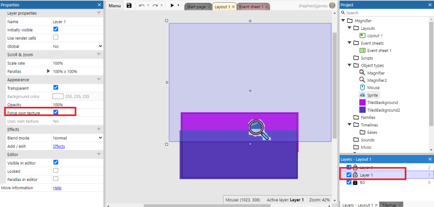Expand the Parallax property arrow
Image resolution: width=434 pixels, height=207 pixels.
pos(48,71)
